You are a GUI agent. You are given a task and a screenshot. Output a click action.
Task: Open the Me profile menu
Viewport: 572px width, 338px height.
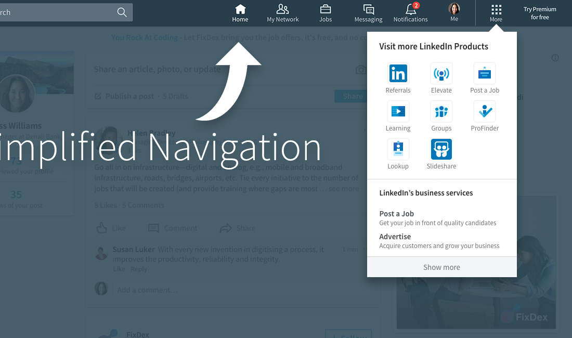point(454,12)
